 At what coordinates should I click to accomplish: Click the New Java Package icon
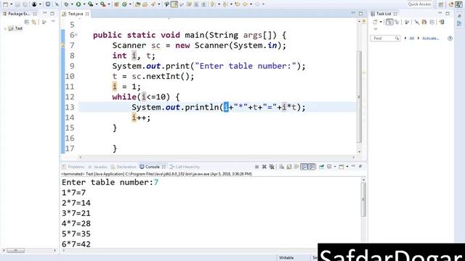116,4
